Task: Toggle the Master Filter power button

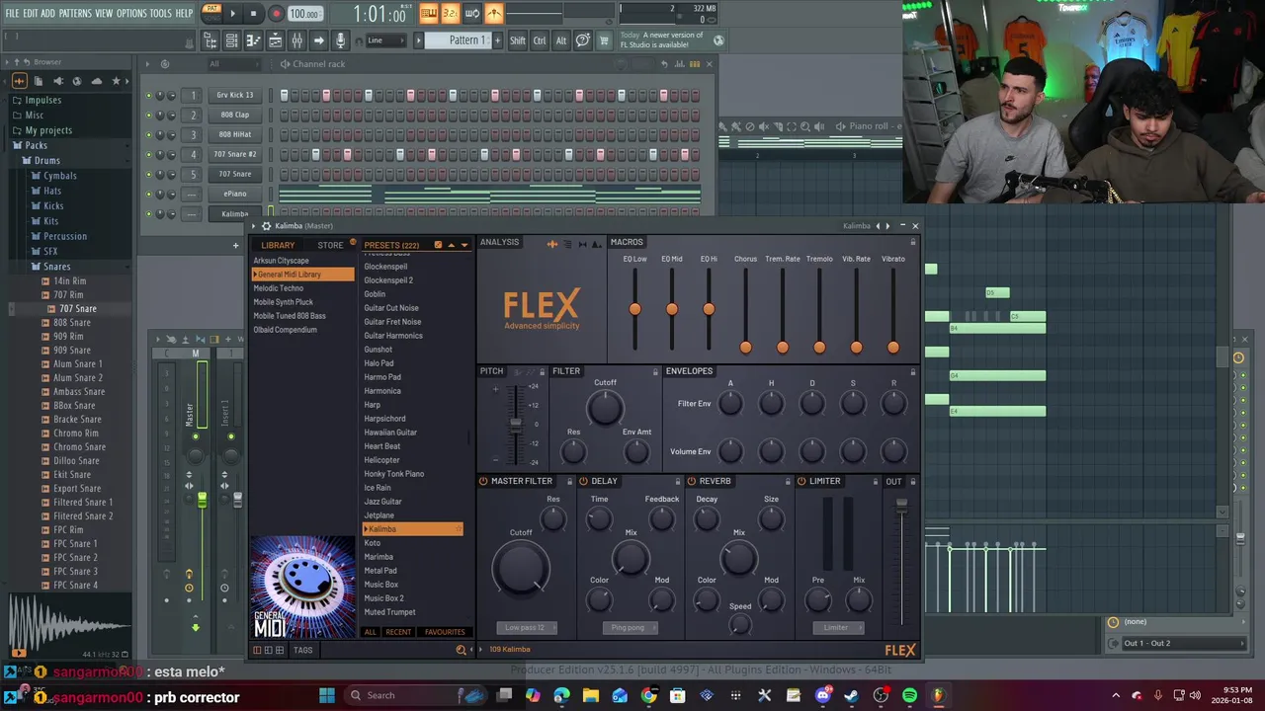Action: (x=484, y=481)
